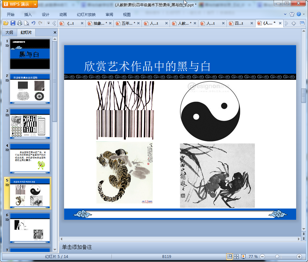Click slide title 欣赏艺术作品中的黑与白
The height and width of the screenshot is (262, 308).
[x=147, y=66]
